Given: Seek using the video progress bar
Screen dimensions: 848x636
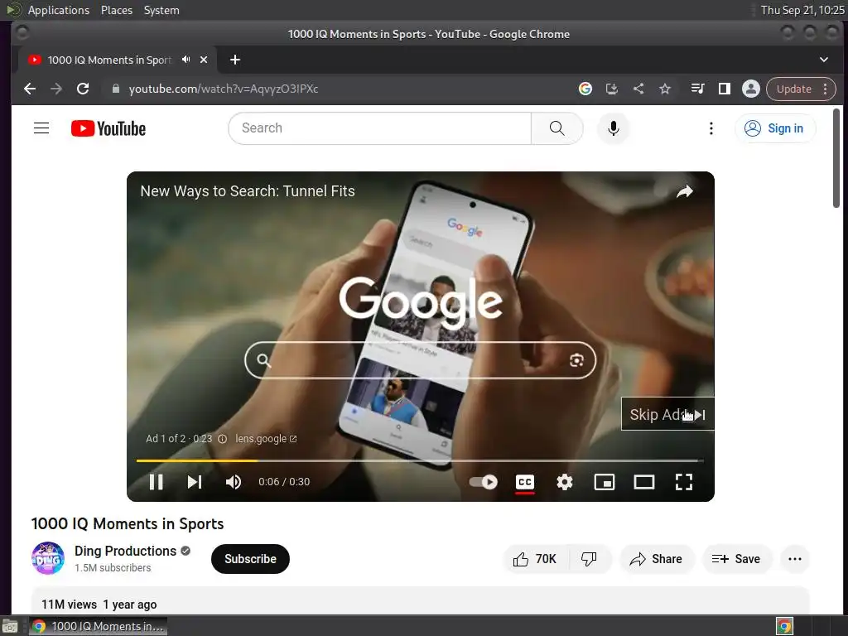Looking at the screenshot, I should coord(420,460).
